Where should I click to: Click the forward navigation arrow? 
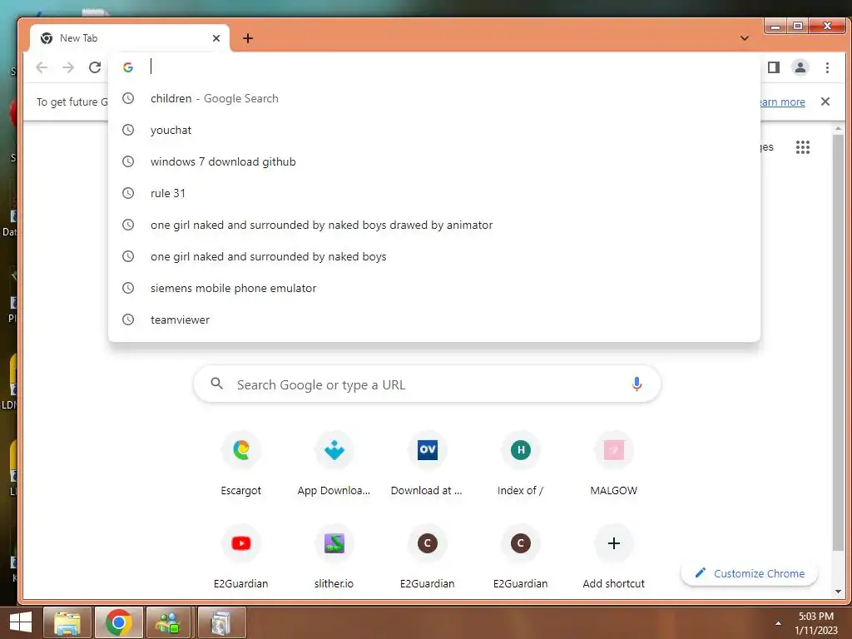tap(68, 67)
